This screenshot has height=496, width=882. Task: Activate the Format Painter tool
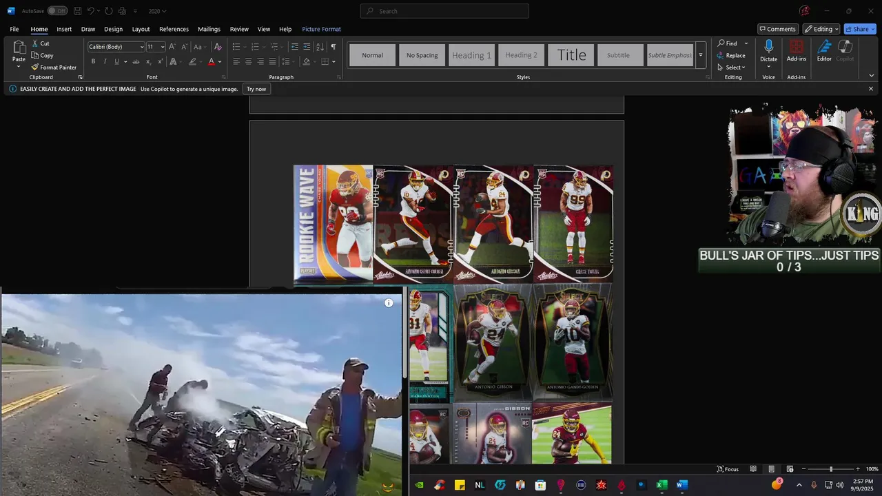[x=54, y=68]
